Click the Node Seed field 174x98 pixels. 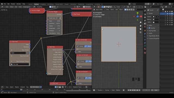pos(53,18)
